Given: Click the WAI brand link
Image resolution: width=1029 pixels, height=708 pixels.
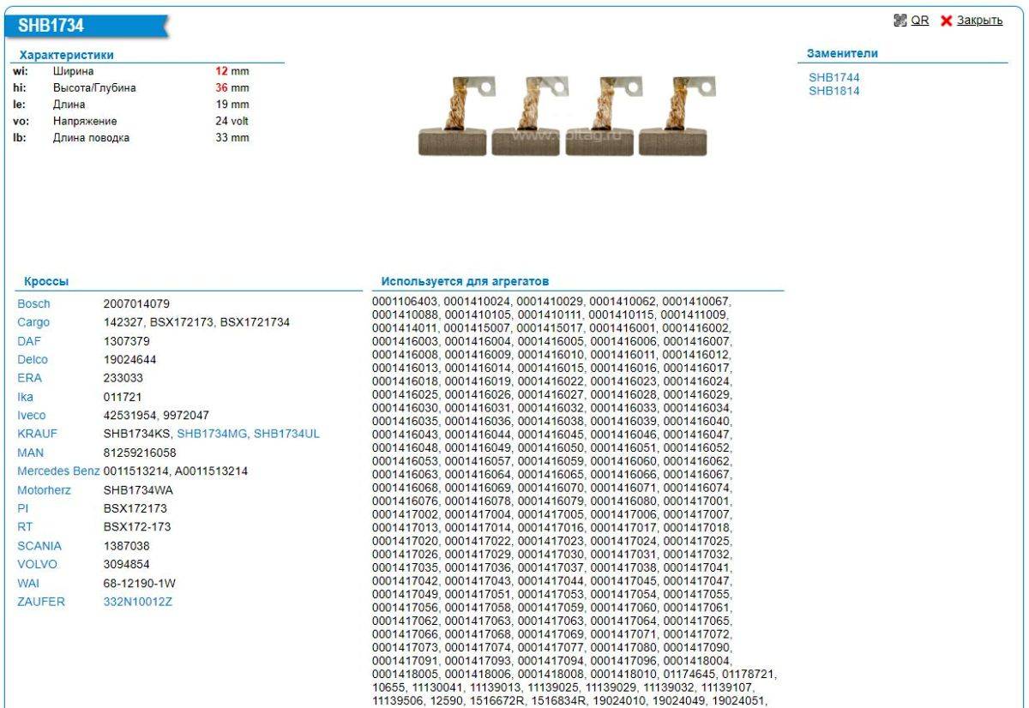Looking at the screenshot, I should pyautogui.click(x=27, y=584).
